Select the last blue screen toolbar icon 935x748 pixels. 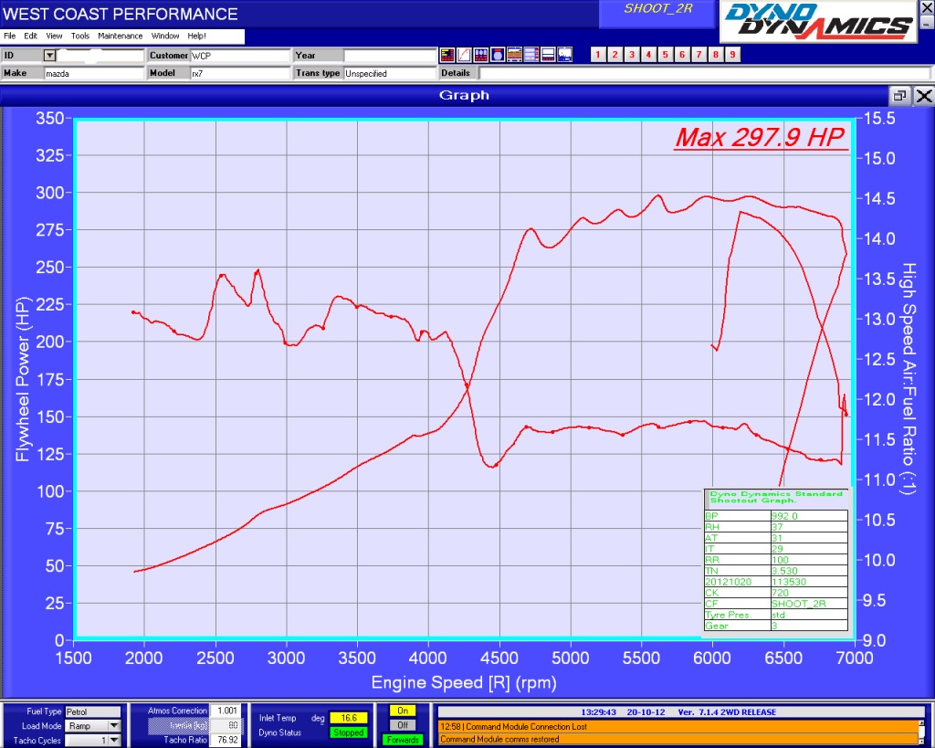(564, 55)
